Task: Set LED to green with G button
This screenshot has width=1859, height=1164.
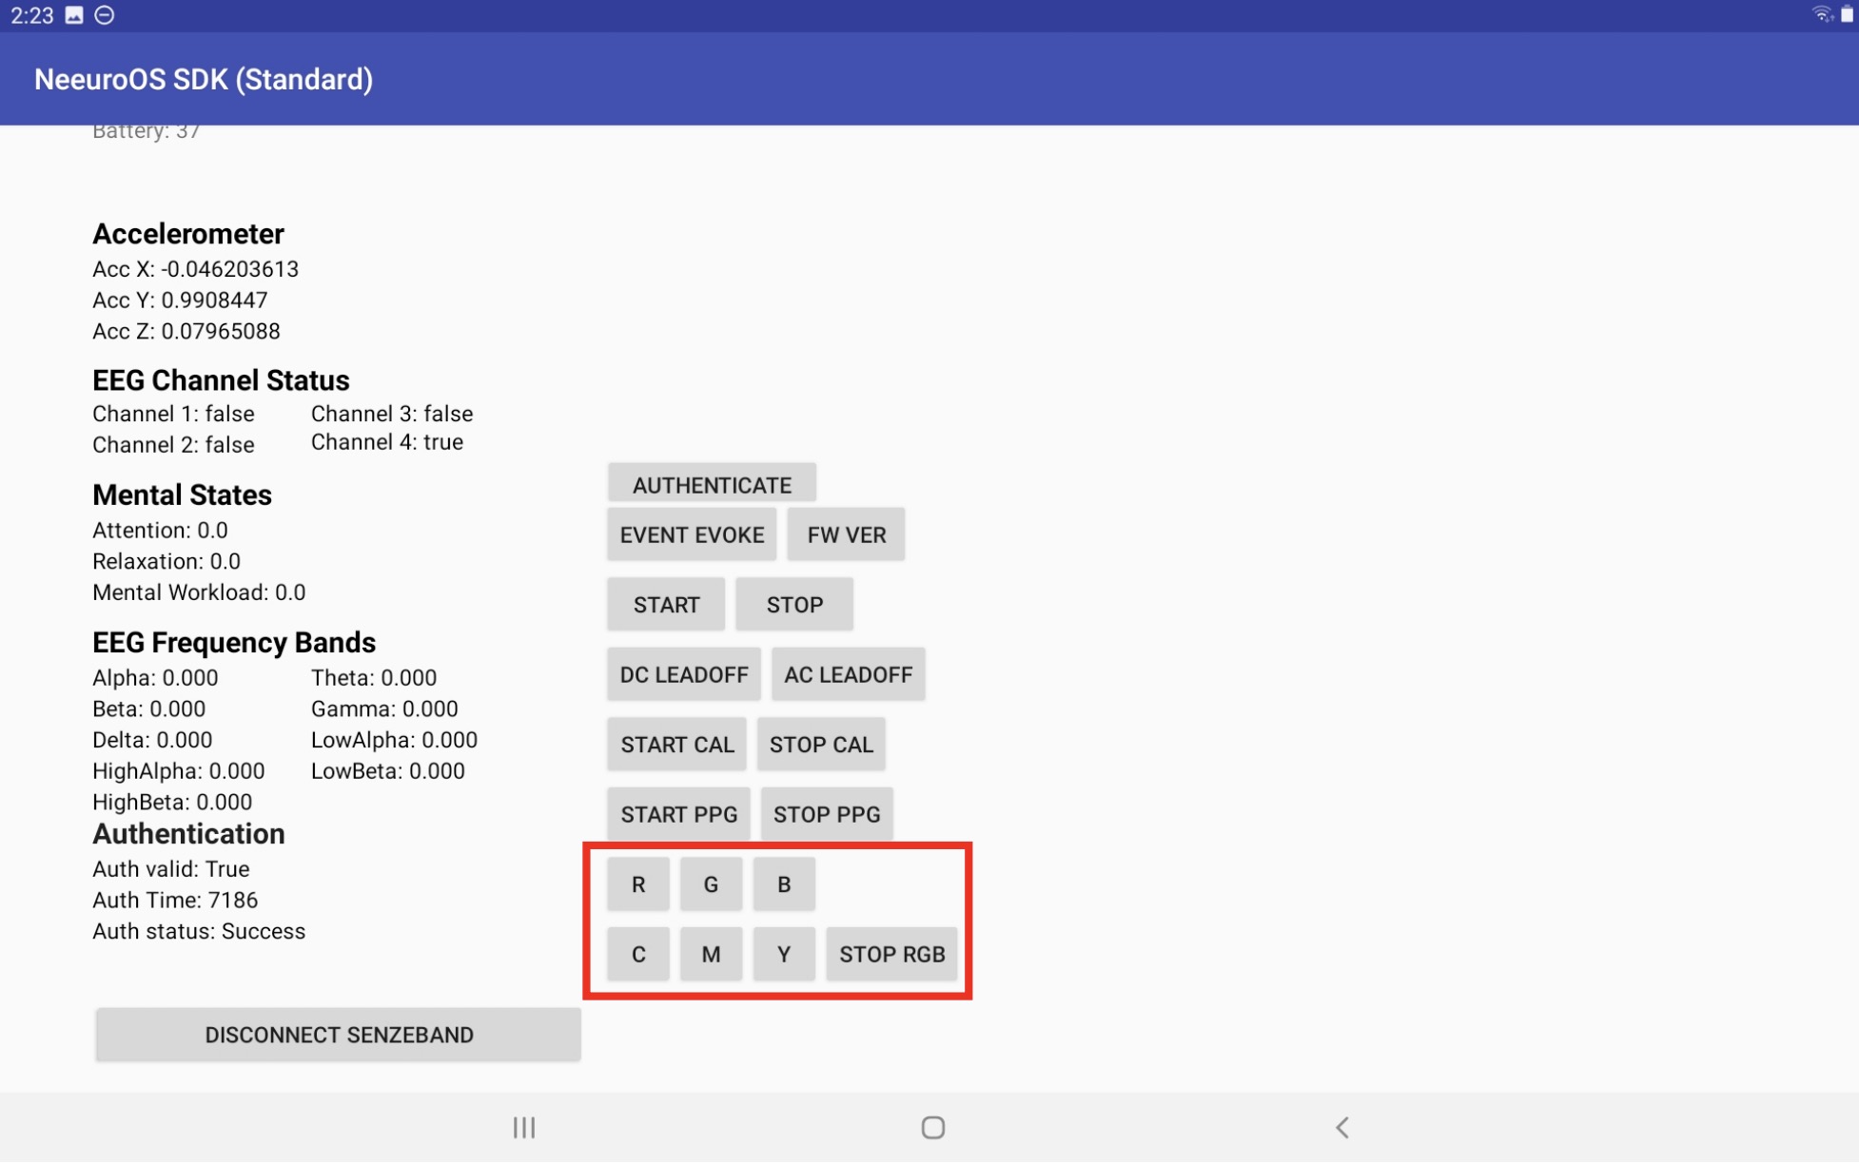Action: coord(711,883)
